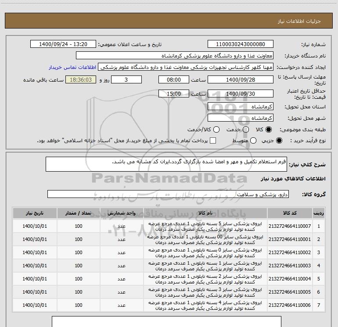
Task: Click the need number field 1100030243000080
Action: coord(241,44)
